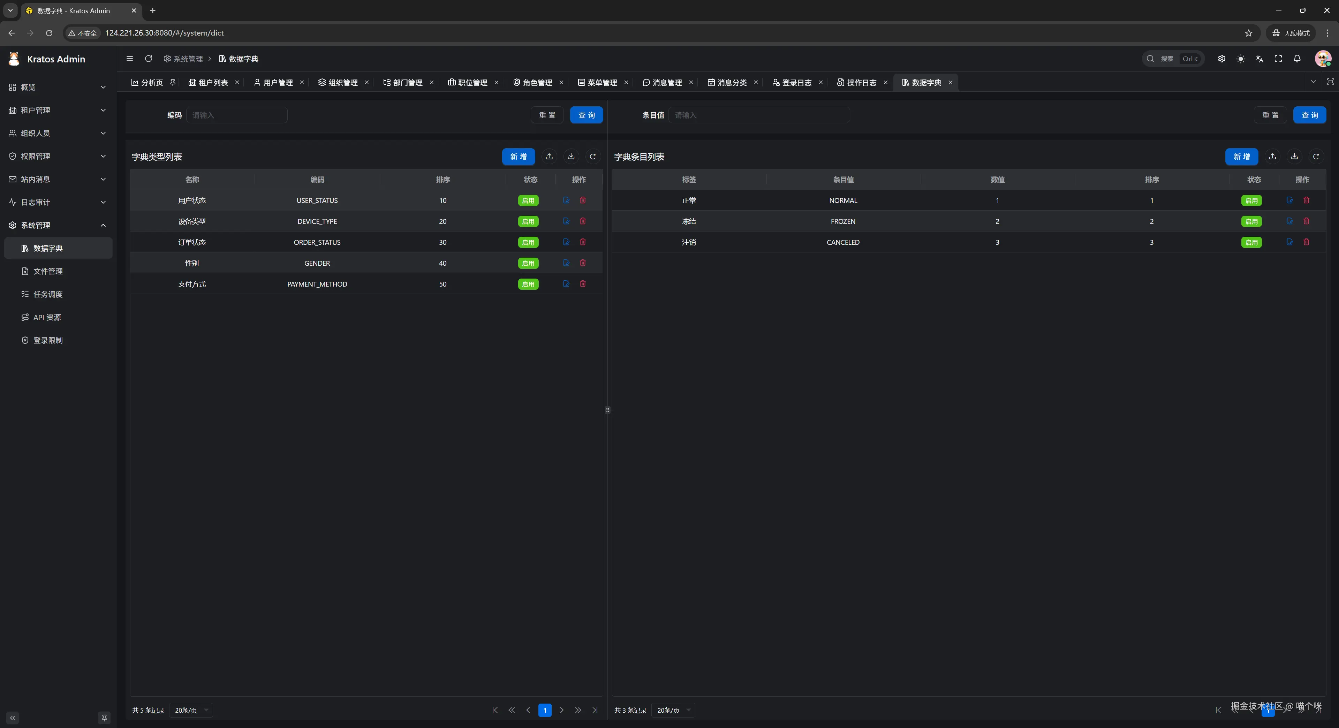The width and height of the screenshot is (1339, 728).
Task: Toggle light/dark theme sun icon
Action: [x=1241, y=59]
